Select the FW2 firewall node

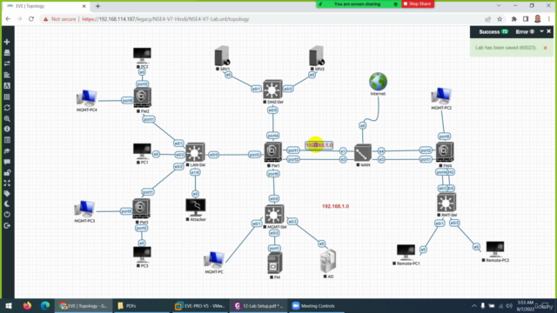(143, 97)
